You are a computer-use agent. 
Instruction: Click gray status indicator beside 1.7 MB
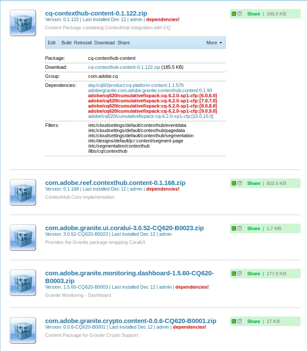pos(239,228)
